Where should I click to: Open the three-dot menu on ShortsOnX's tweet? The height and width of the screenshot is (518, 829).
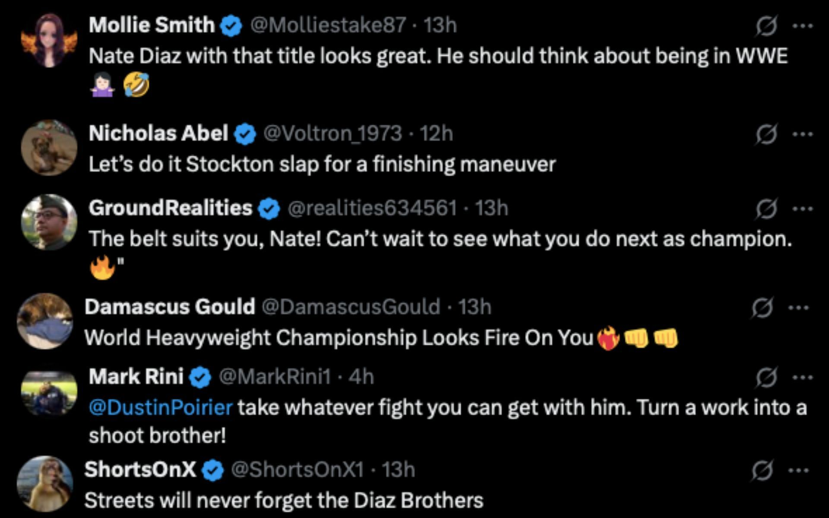point(798,470)
